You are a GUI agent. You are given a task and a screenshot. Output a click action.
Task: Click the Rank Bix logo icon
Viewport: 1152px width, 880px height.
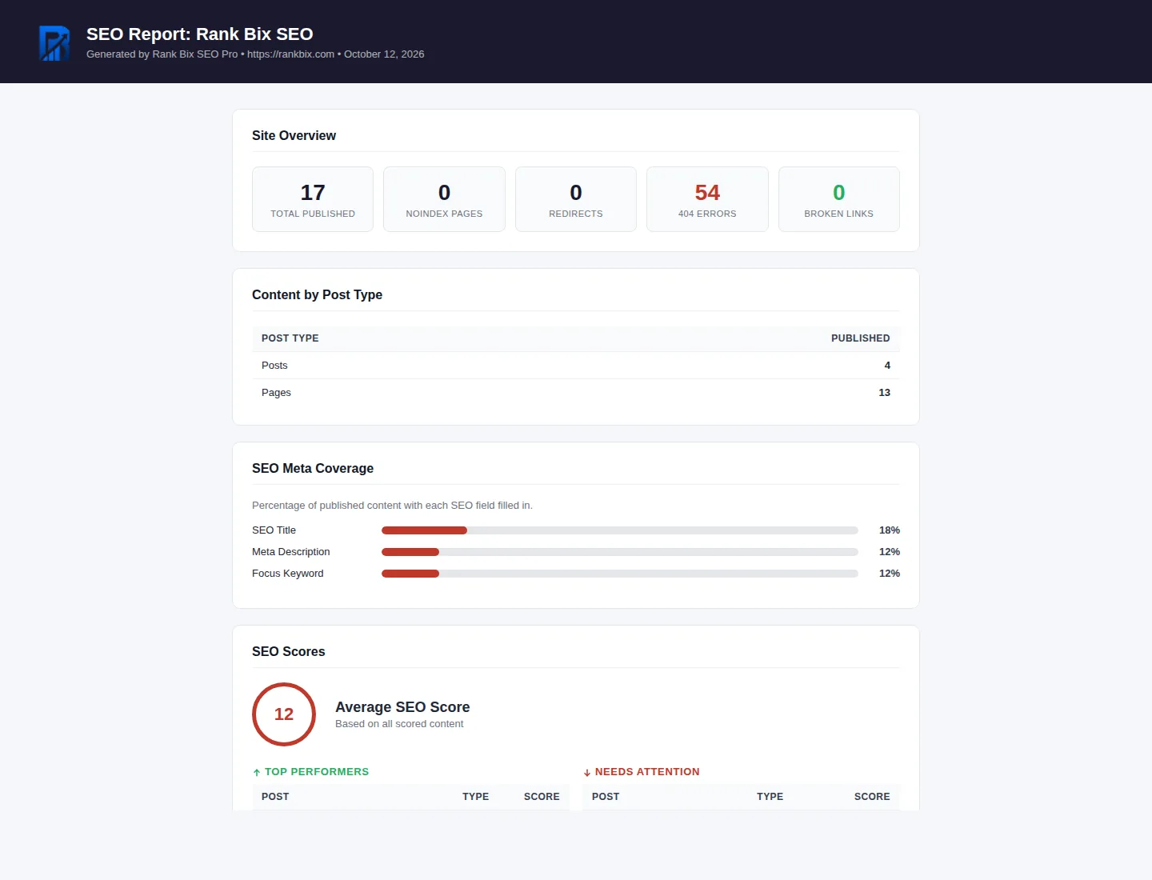click(x=54, y=43)
